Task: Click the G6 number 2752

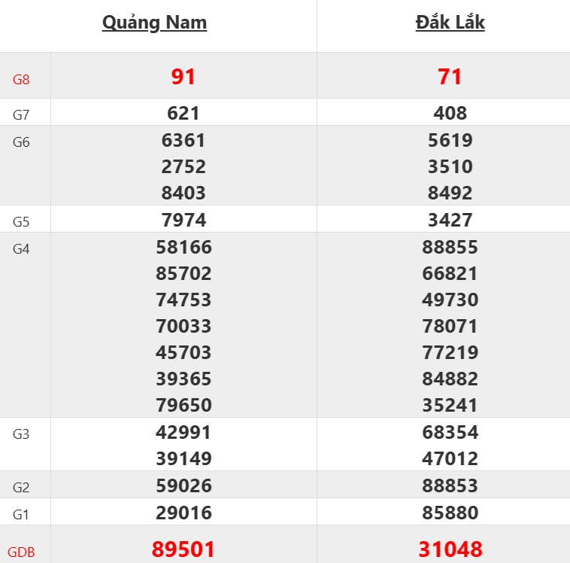Action: 183,166
